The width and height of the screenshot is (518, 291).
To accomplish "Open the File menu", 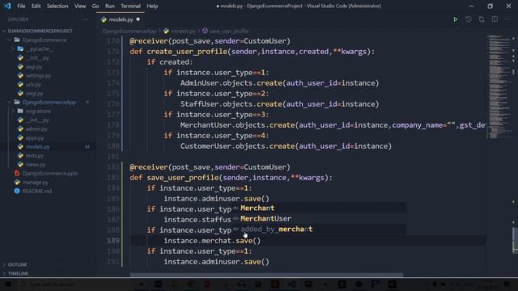I will (21, 6).
